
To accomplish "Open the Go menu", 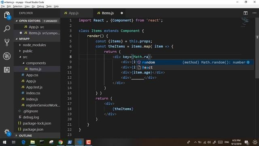I will (x=33, y=6).
